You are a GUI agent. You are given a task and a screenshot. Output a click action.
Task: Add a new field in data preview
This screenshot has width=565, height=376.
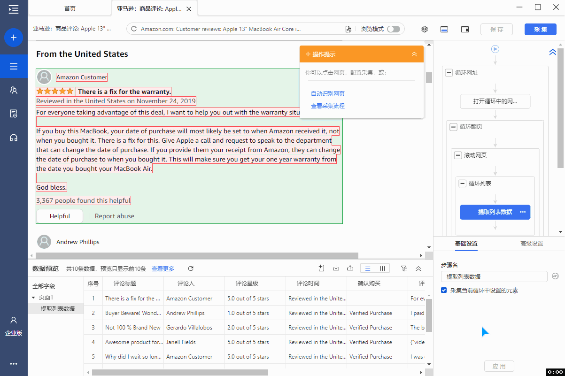coord(322,269)
